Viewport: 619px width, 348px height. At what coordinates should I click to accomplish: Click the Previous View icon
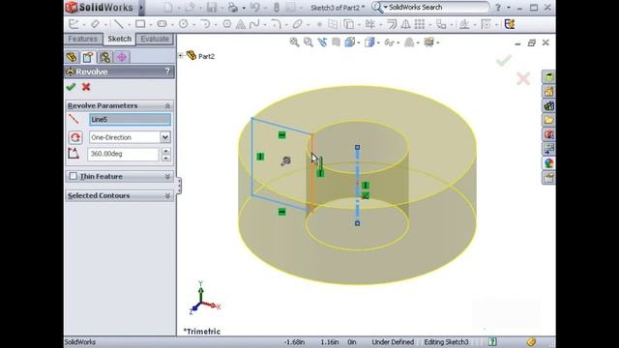point(322,43)
